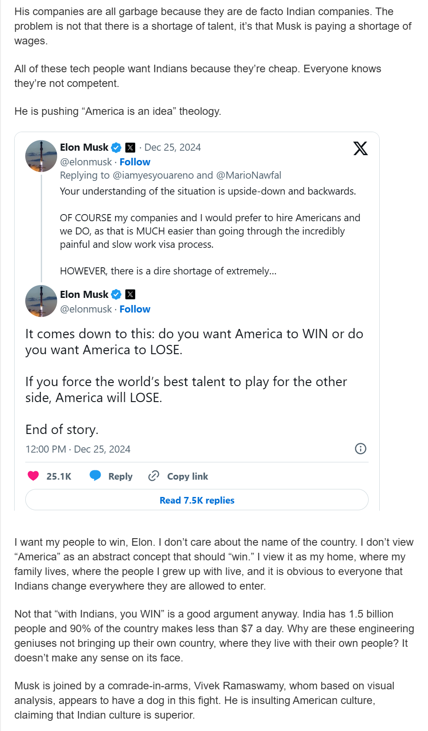Open the 12:00 PM Dec 25, 2024 timestamp
The height and width of the screenshot is (731, 428).
(78, 449)
